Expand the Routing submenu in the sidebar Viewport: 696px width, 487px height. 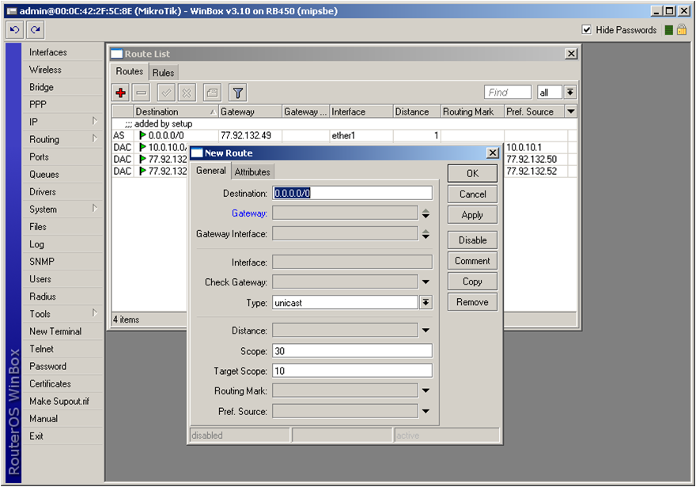[95, 139]
